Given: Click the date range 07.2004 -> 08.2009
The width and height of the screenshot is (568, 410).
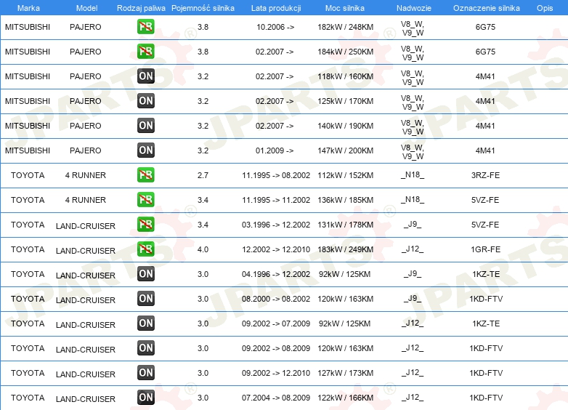Looking at the screenshot, I should 276,398.
